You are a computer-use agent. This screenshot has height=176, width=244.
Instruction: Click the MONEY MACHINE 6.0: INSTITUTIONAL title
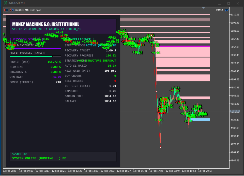pos(45,24)
